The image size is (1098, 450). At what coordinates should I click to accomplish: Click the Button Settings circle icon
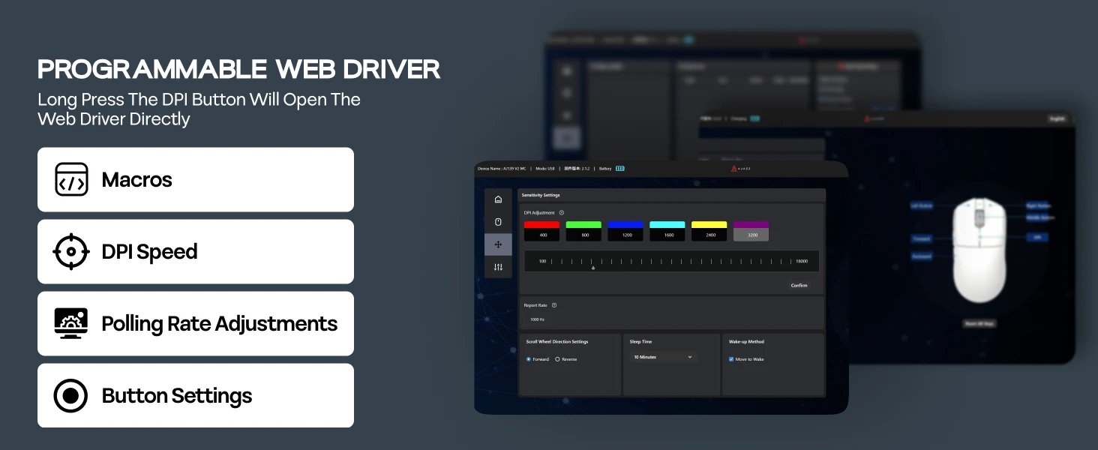71,396
